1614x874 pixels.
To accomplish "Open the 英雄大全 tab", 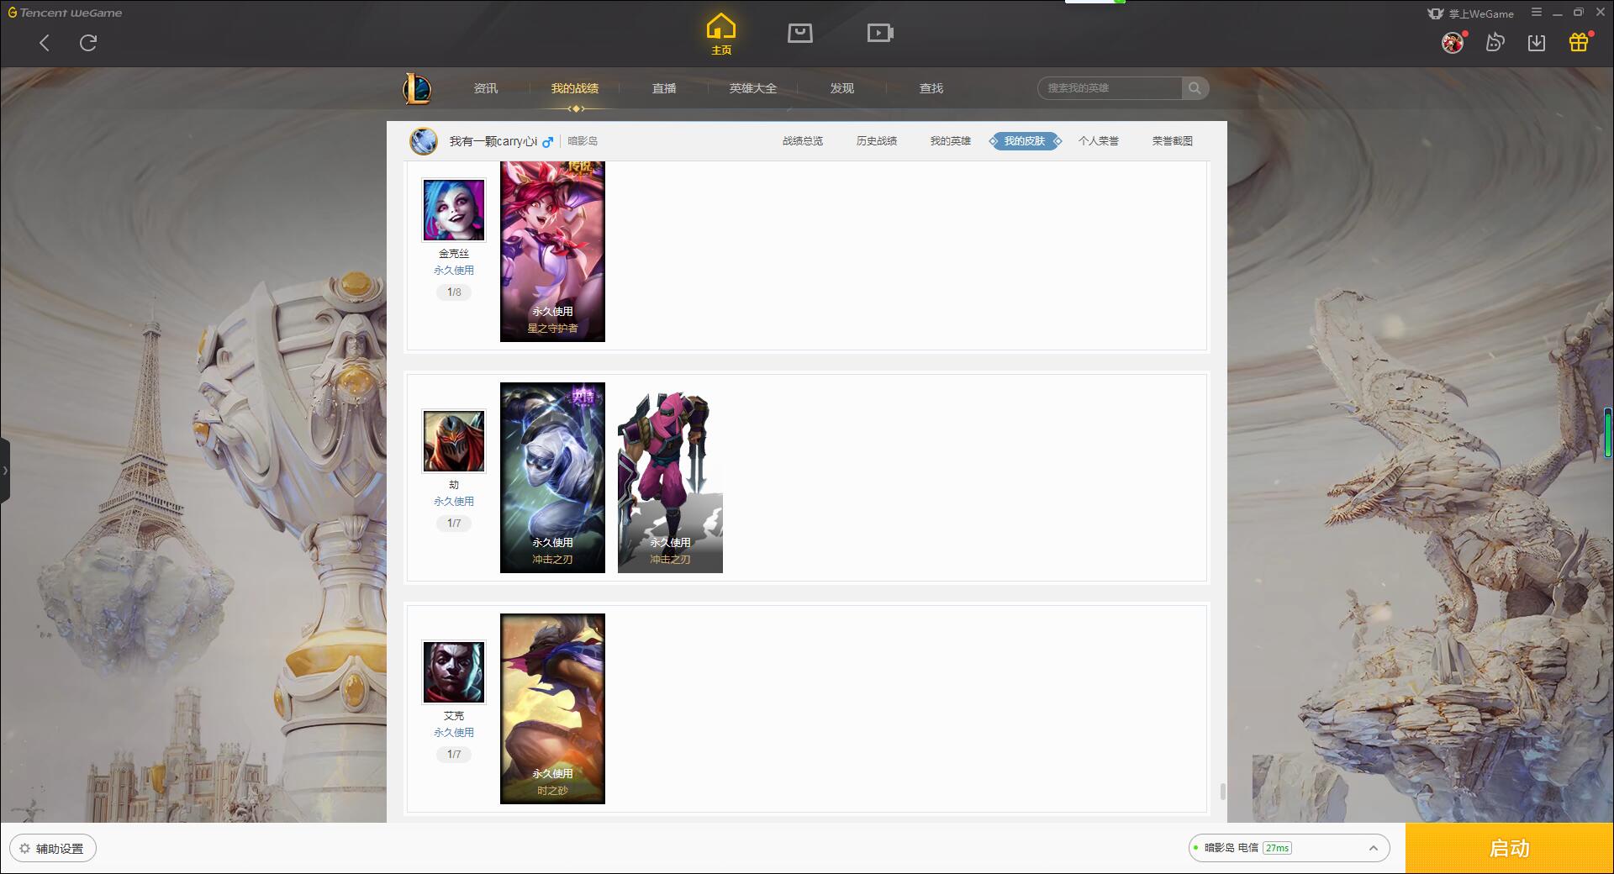I will tap(753, 88).
